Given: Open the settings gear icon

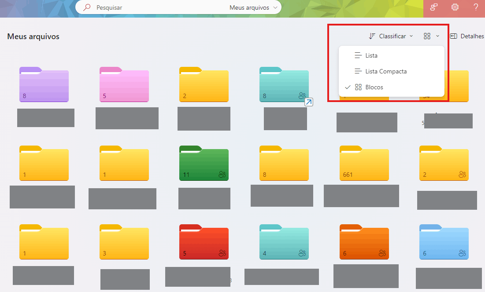Looking at the screenshot, I should click(x=455, y=7).
